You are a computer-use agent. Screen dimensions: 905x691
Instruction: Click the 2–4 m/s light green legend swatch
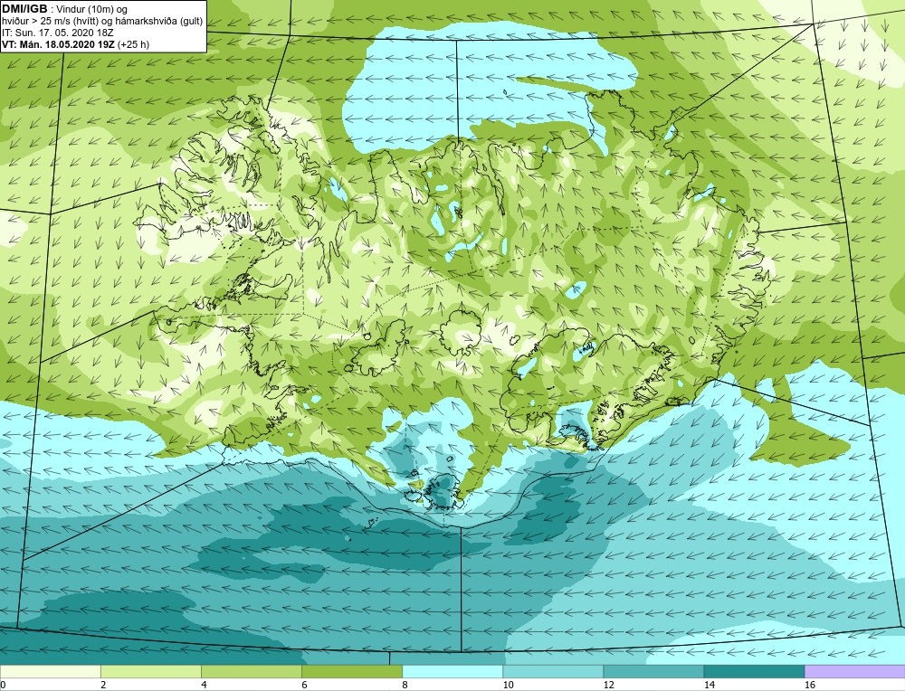pyautogui.click(x=150, y=671)
